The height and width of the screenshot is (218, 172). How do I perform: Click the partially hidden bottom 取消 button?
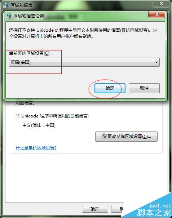tap(118, 209)
